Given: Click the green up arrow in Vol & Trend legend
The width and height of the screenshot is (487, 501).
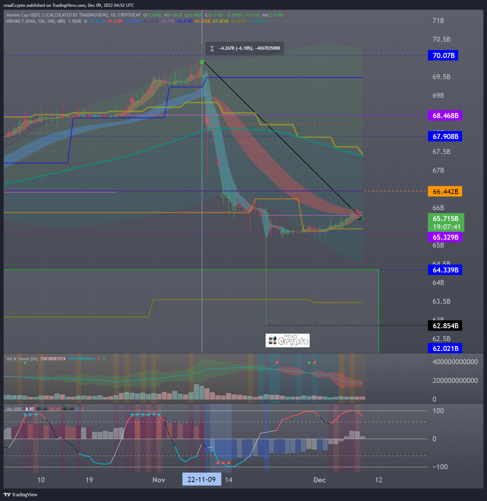Looking at the screenshot, I should 25,363.
